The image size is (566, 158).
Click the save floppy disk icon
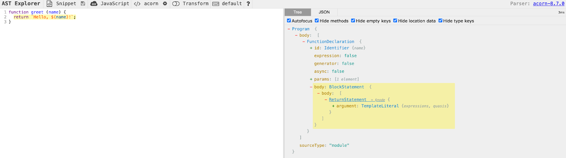pos(83,4)
